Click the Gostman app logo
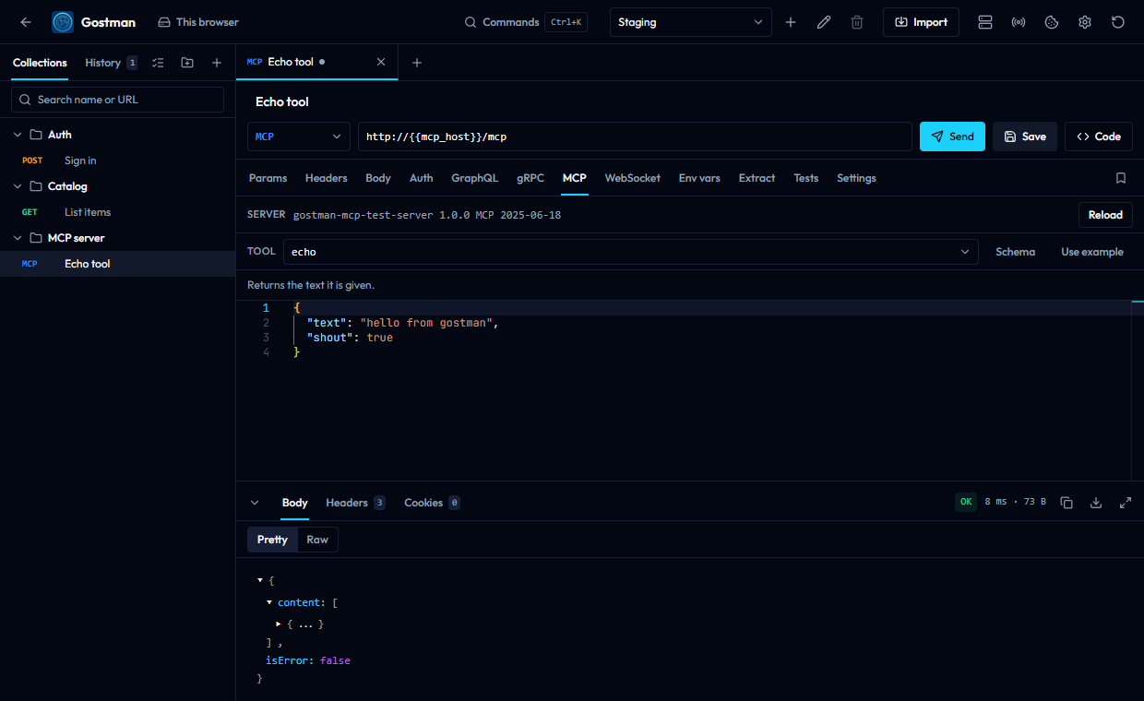 63,22
